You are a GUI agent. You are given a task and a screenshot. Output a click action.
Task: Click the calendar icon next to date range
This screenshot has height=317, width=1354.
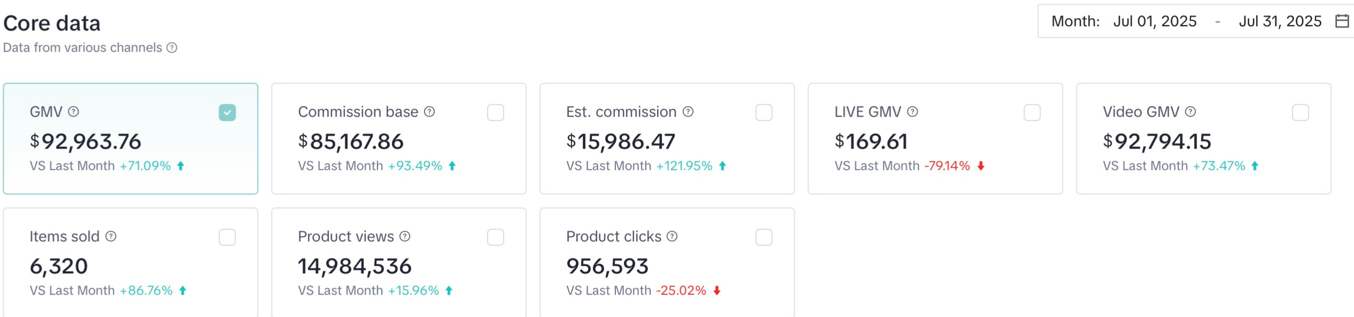tap(1343, 21)
